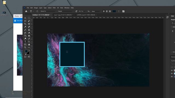Select the Rectangular Marquee tool
Viewport: 175px width, 98px height.
[x=29, y=18]
